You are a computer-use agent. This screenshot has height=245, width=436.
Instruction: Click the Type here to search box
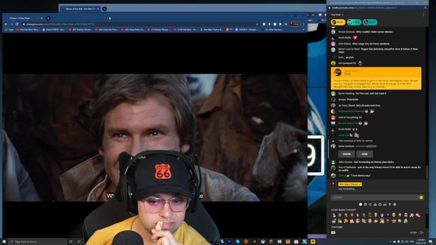coord(37,242)
